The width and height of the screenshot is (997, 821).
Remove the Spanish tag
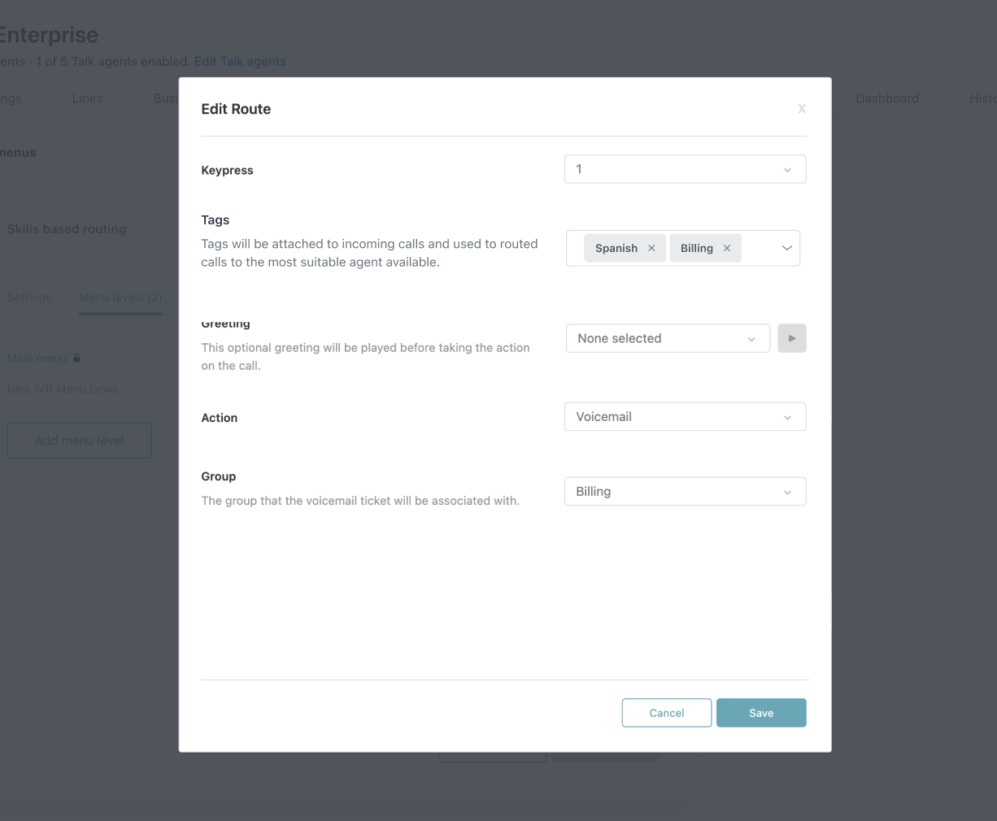coord(651,249)
